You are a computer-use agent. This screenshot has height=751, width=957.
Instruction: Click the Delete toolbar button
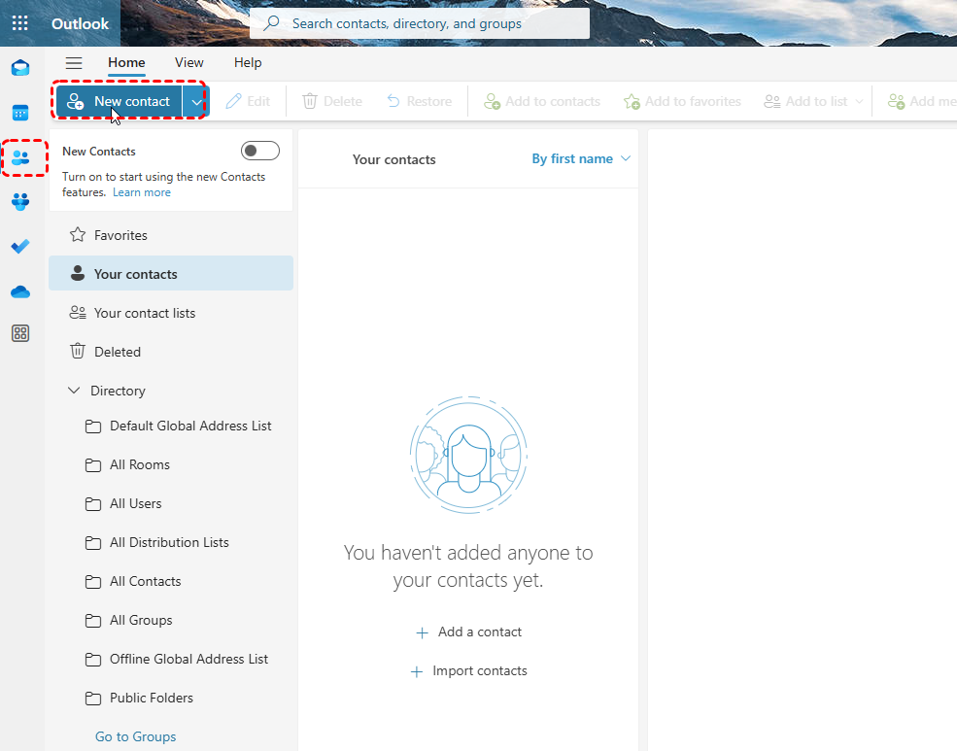332,101
